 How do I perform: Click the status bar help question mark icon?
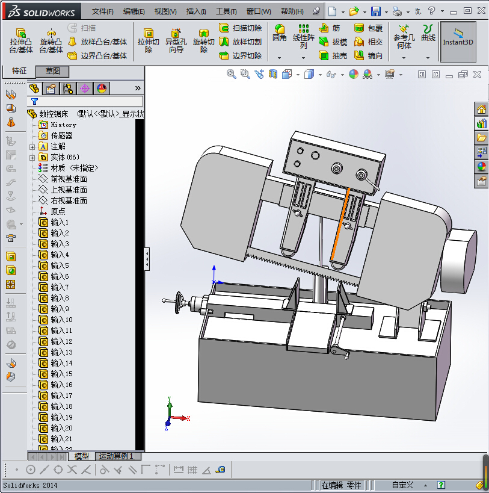click(x=441, y=485)
